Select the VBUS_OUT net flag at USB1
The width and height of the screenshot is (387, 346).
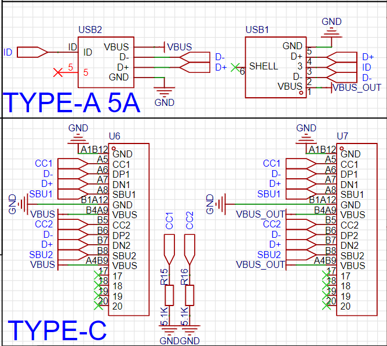coord(355,87)
